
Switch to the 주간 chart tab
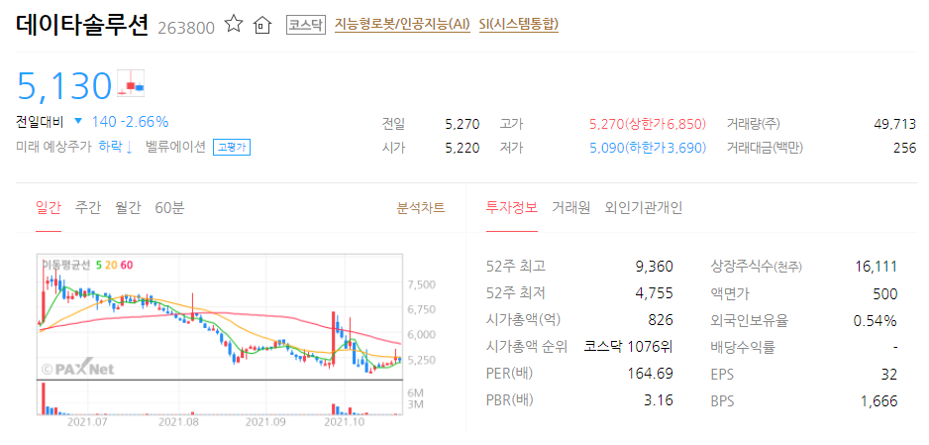[x=88, y=208]
